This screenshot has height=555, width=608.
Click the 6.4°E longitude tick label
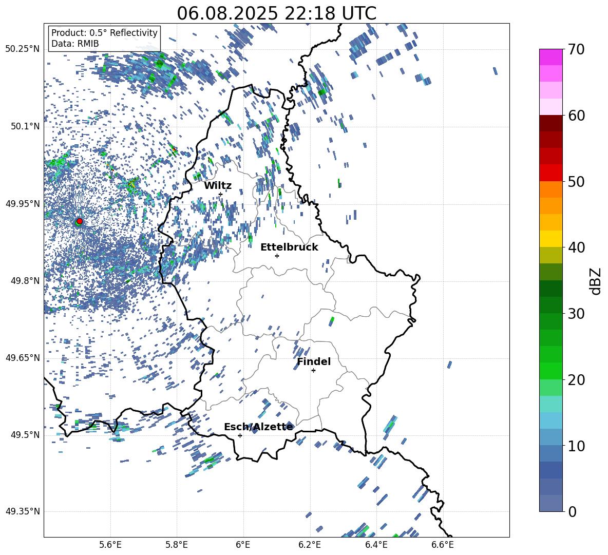click(x=376, y=545)
